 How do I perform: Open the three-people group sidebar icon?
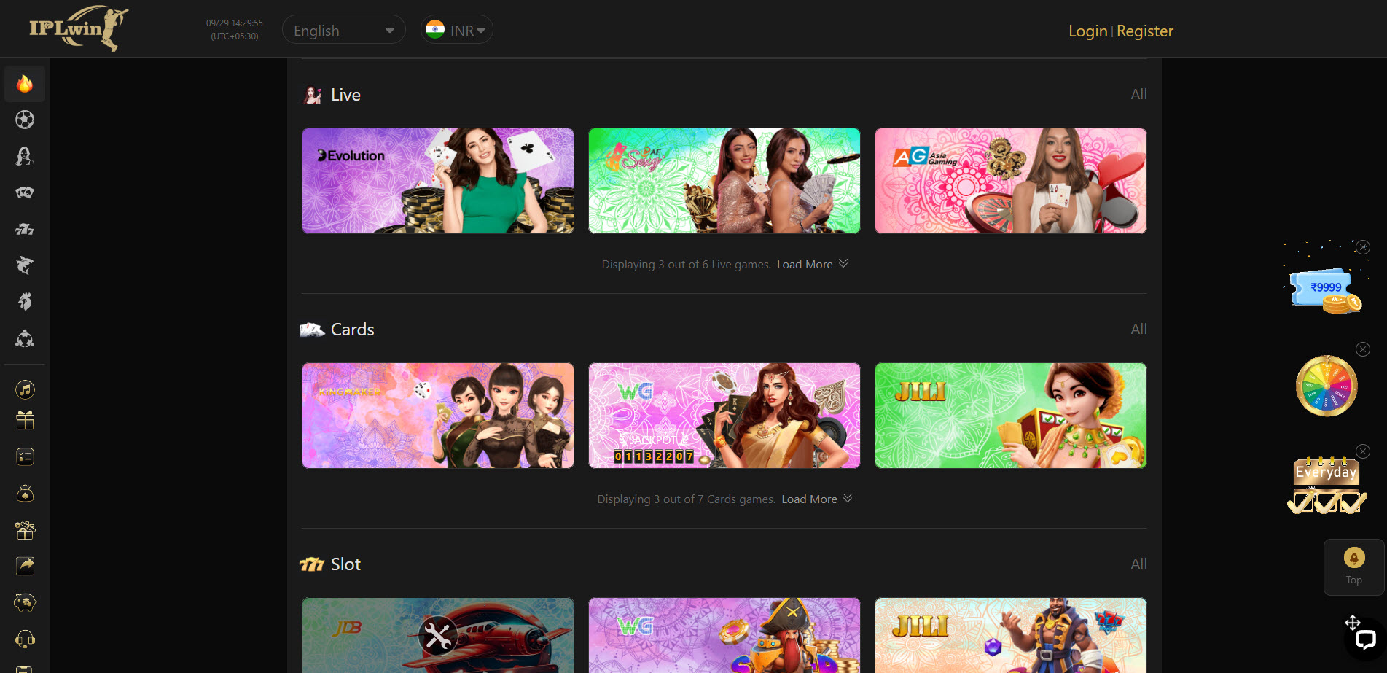coord(25,338)
